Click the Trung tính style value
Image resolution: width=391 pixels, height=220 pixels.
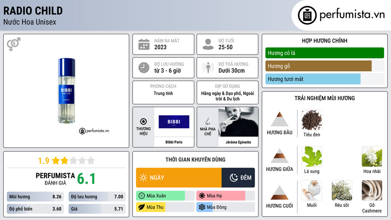click(x=163, y=93)
